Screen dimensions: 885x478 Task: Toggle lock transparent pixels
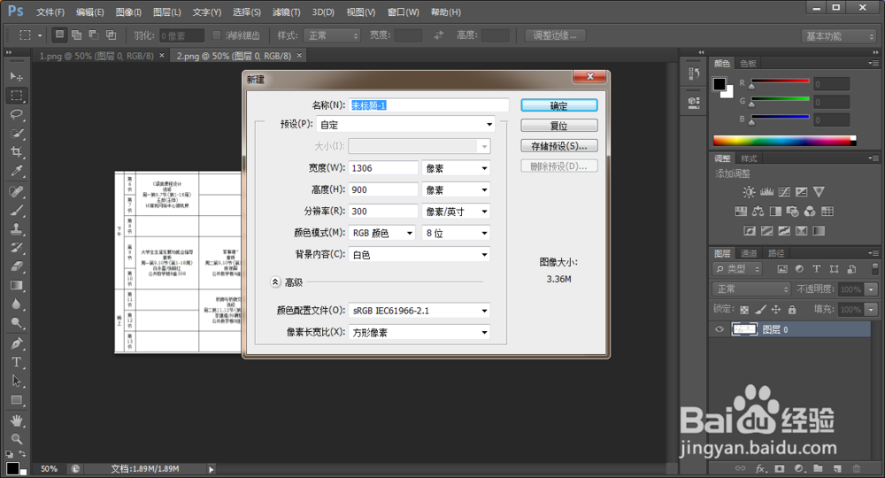744,309
